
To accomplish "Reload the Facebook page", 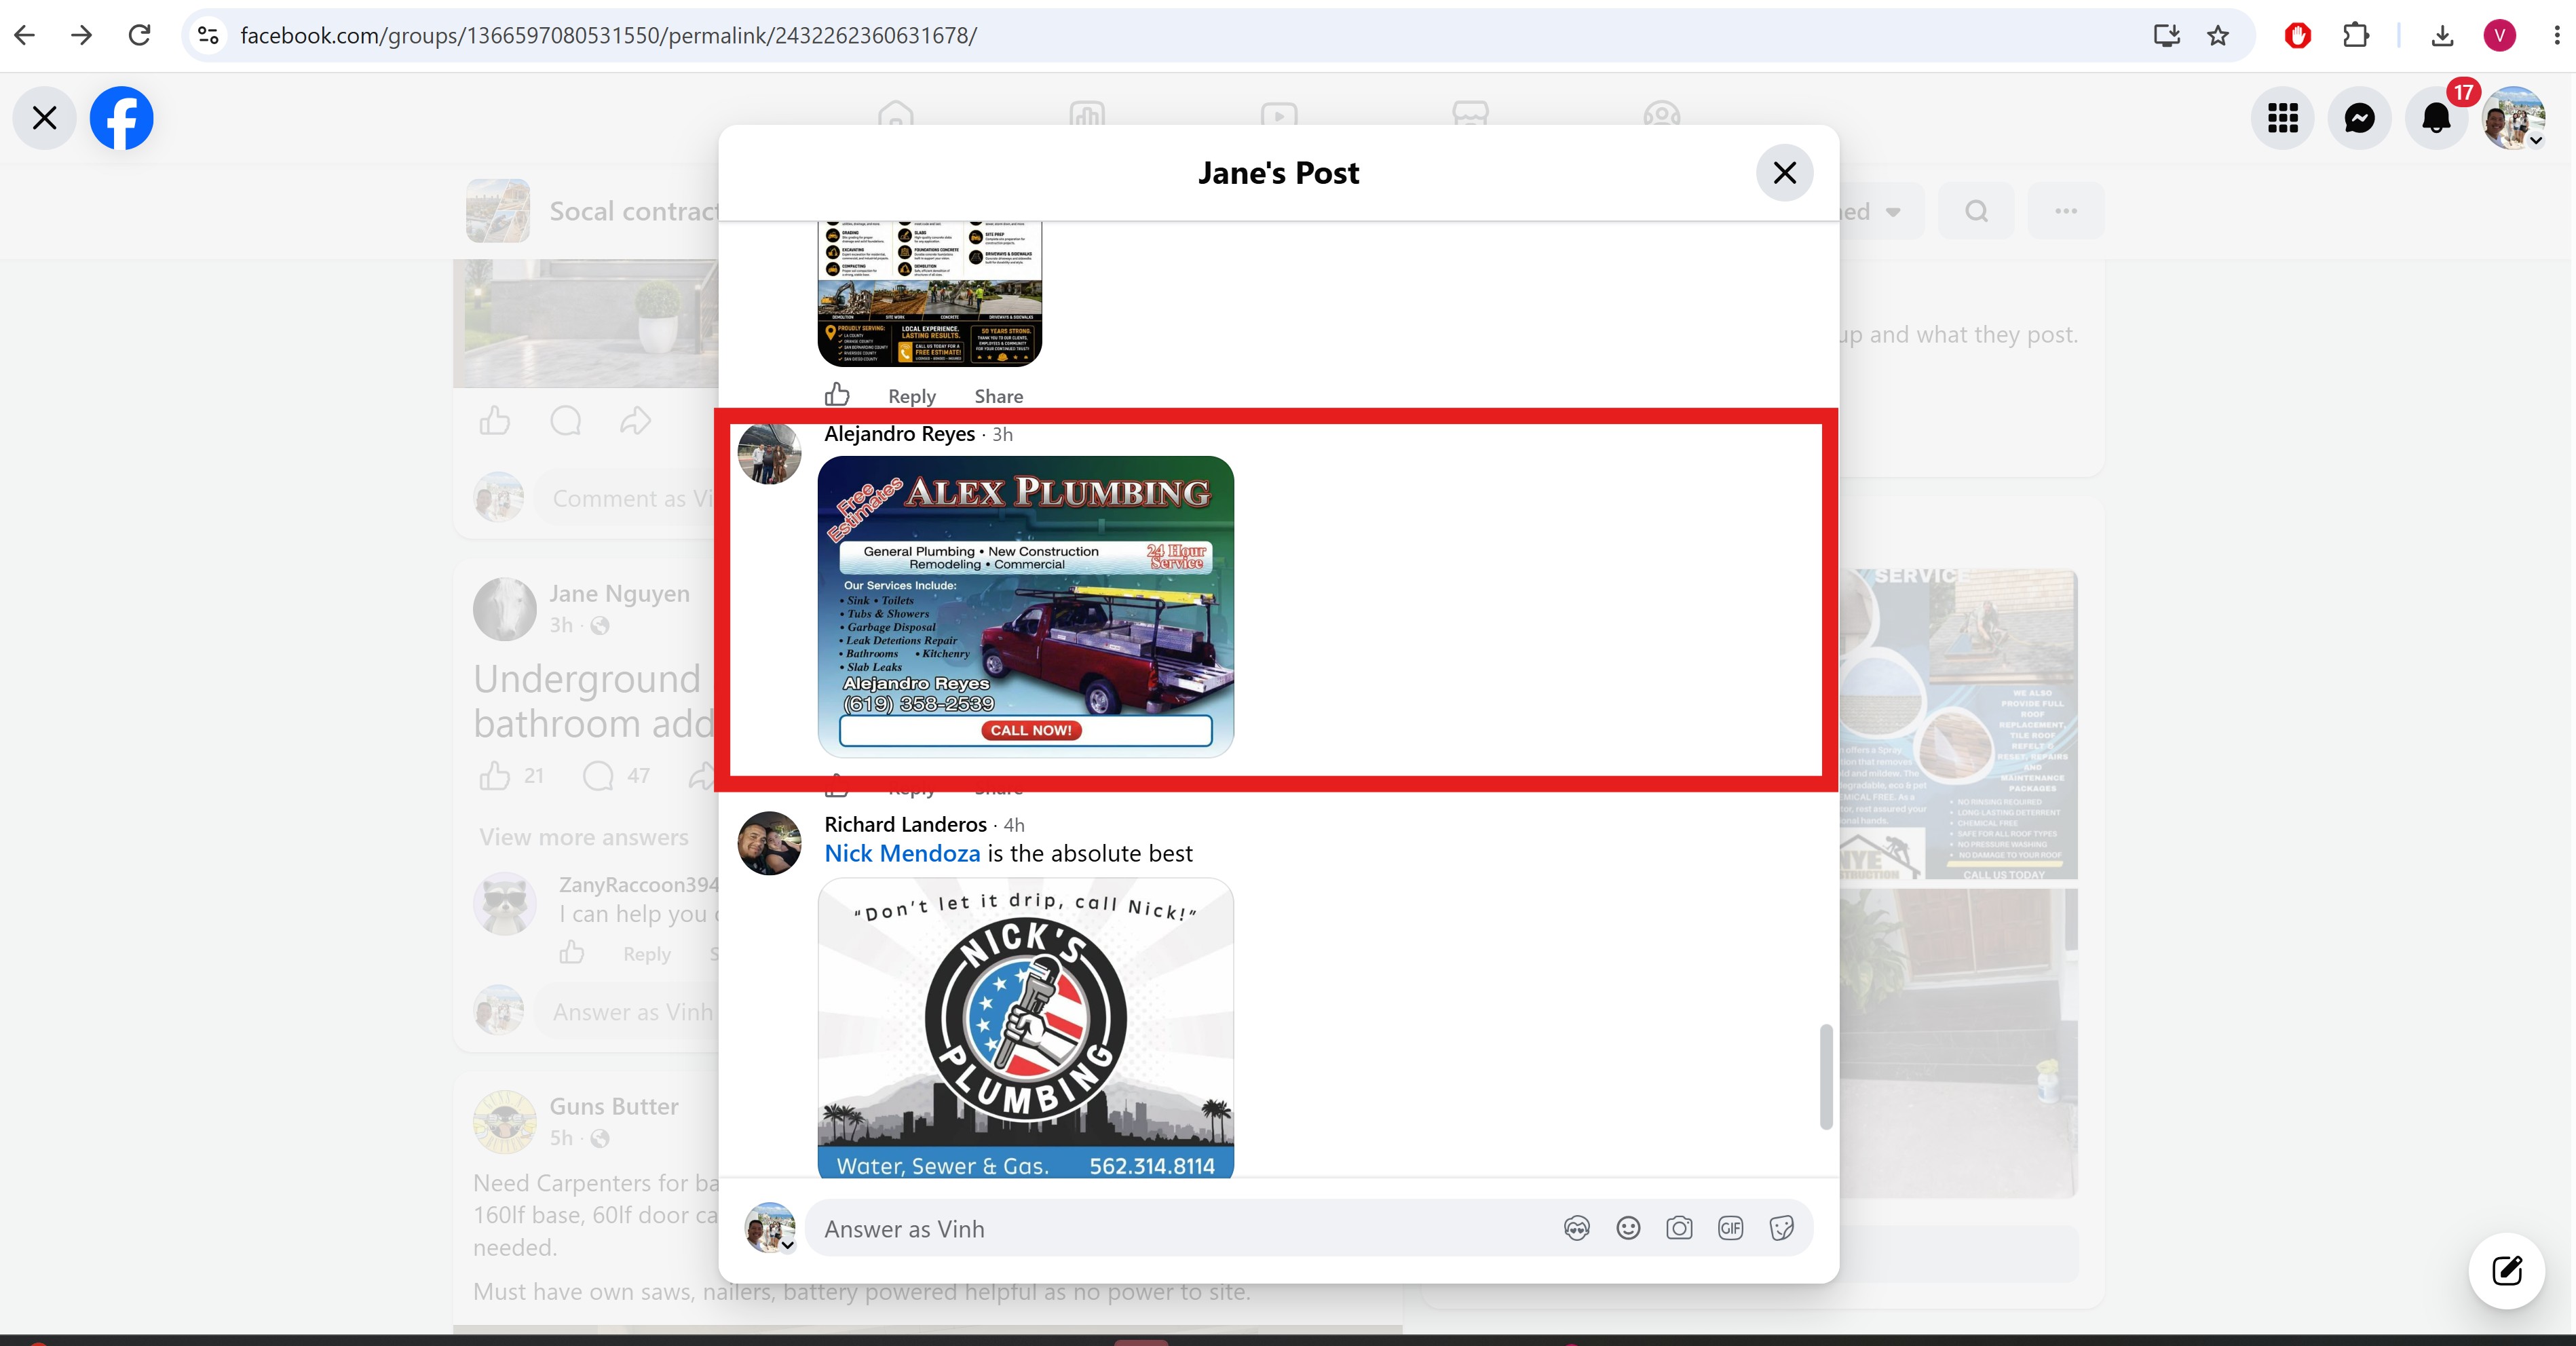I will coord(140,36).
